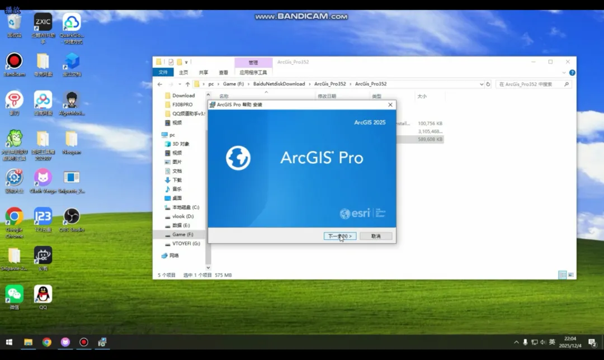Open the ZXIC desktop shortcut
This screenshot has height=360, width=604.
click(43, 28)
